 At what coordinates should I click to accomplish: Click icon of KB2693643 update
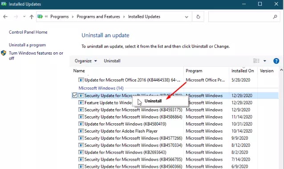81,152
